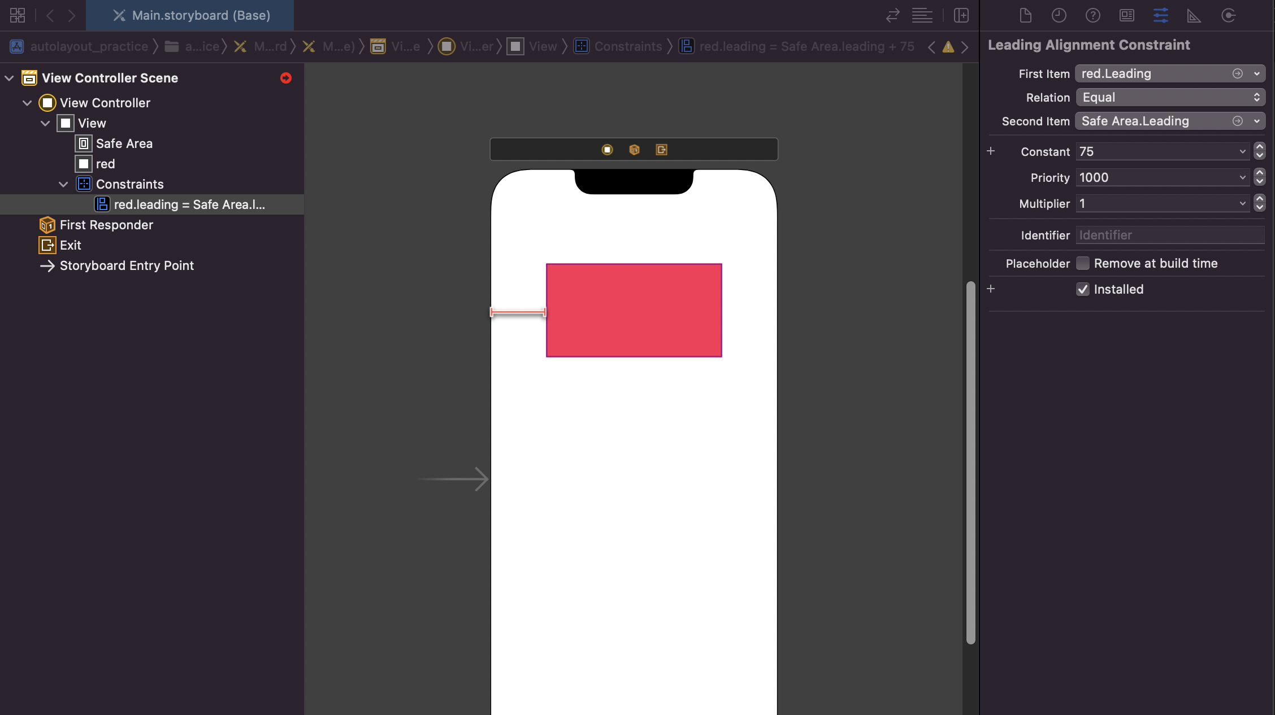
Task: Collapse the View Controller Scene disclosure
Action: (9, 78)
